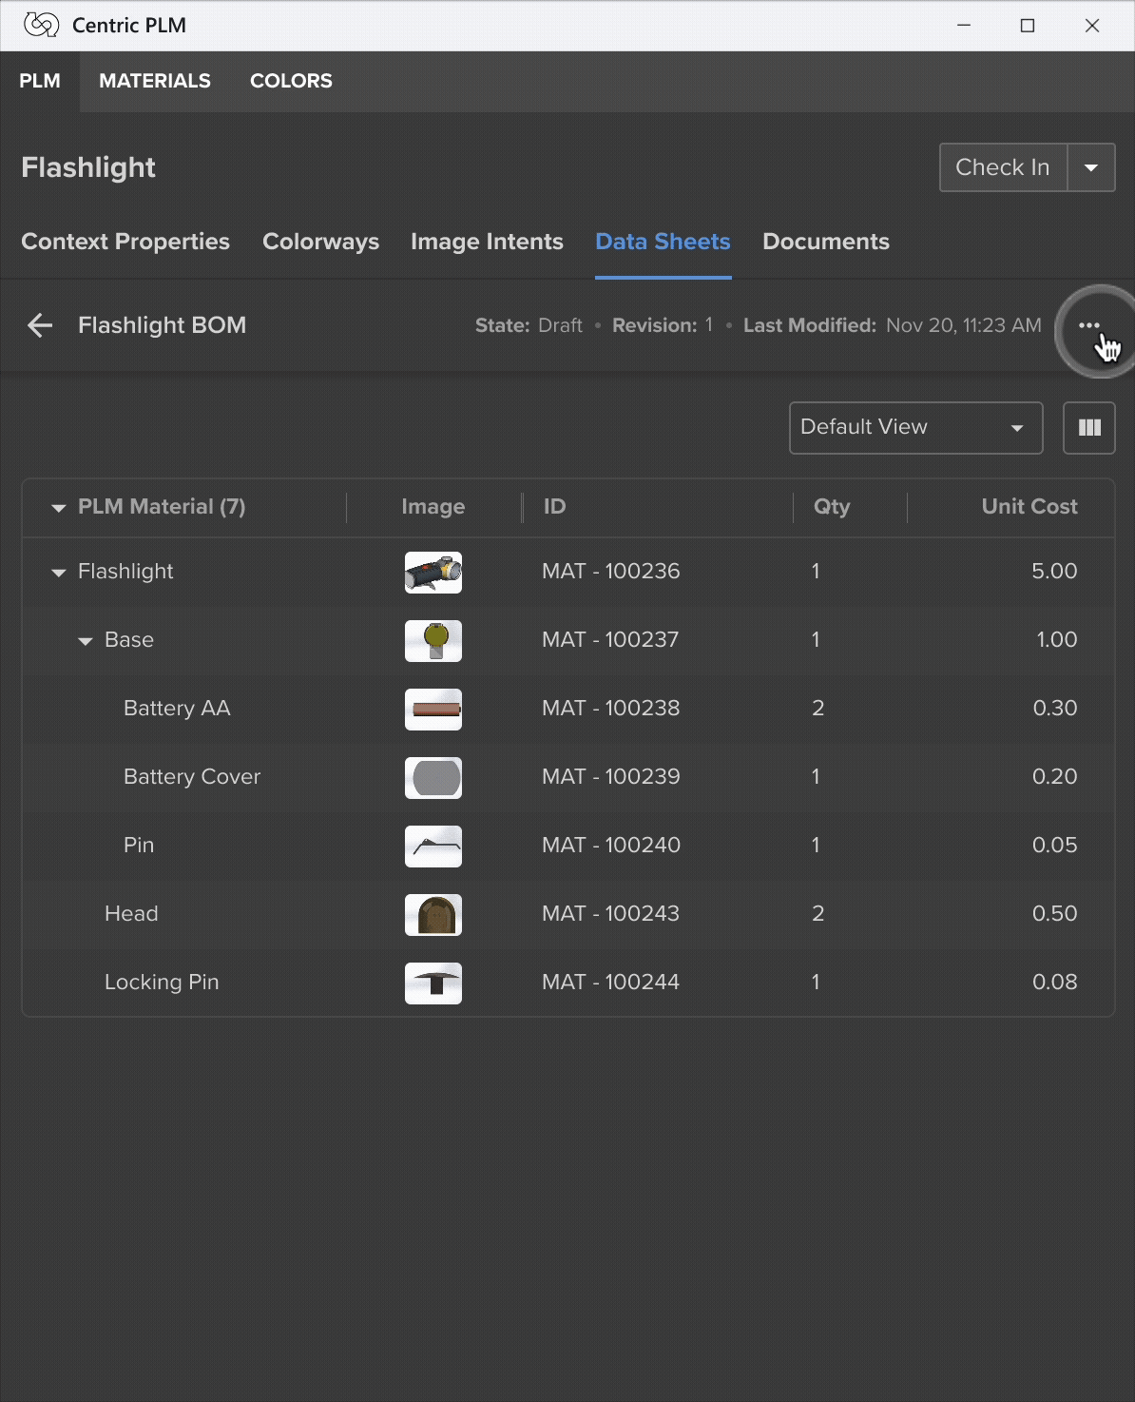Open the Check In dropdown arrow

click(1091, 167)
